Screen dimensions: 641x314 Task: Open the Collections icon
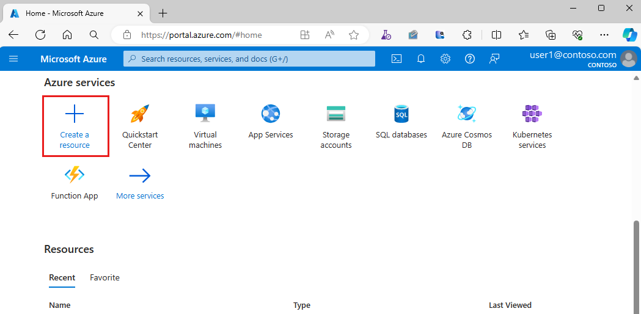(x=551, y=35)
